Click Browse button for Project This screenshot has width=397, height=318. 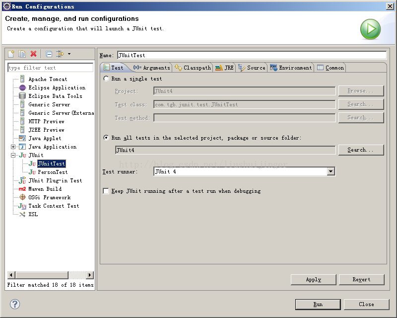click(361, 91)
